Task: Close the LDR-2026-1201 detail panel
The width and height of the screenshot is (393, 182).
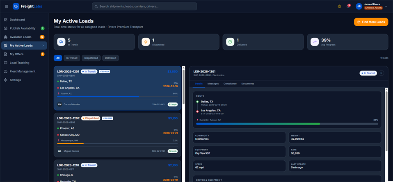Action: (x=381, y=73)
